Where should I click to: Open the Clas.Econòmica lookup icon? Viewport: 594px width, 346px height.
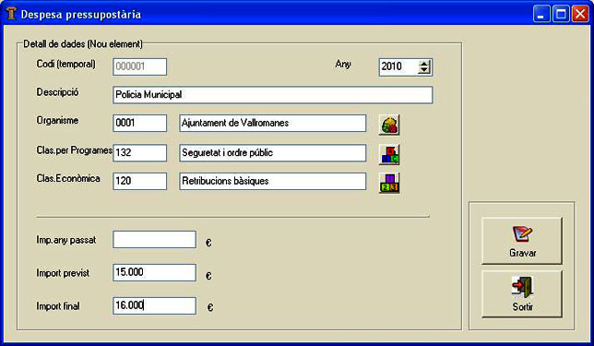pos(389,183)
